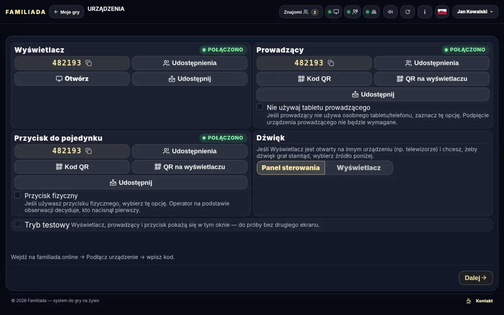Click Wyświetlacz 'POŁĄCZONO' status badge

pyautogui.click(x=223, y=50)
